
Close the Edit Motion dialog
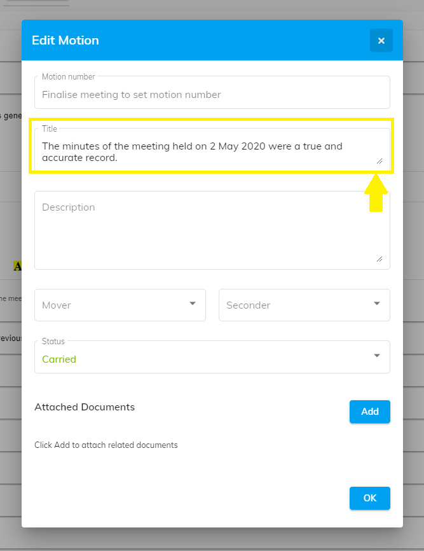(381, 41)
